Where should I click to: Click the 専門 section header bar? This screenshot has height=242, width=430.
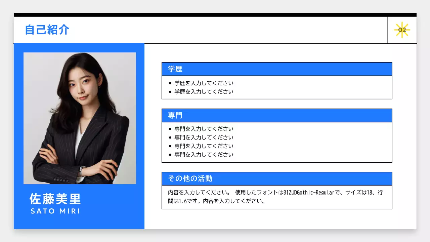click(x=277, y=115)
